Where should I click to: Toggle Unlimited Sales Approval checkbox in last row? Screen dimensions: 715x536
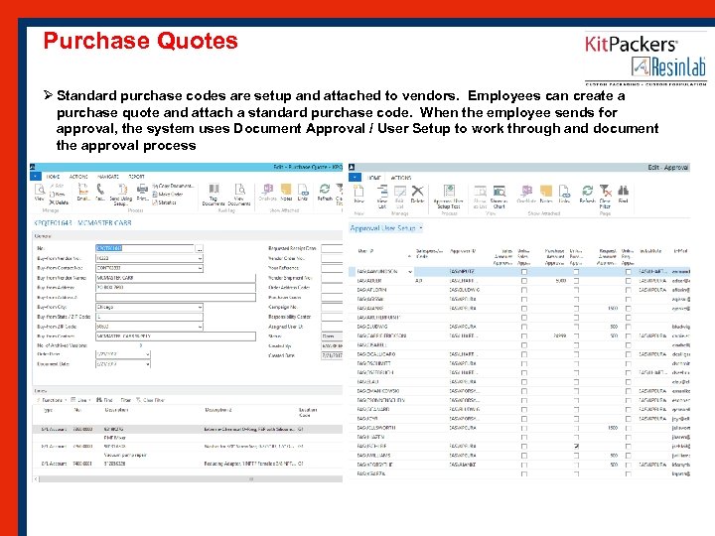tap(524, 474)
